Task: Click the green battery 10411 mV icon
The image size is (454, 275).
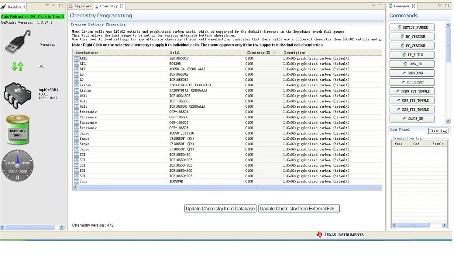Action: pyautogui.click(x=18, y=129)
